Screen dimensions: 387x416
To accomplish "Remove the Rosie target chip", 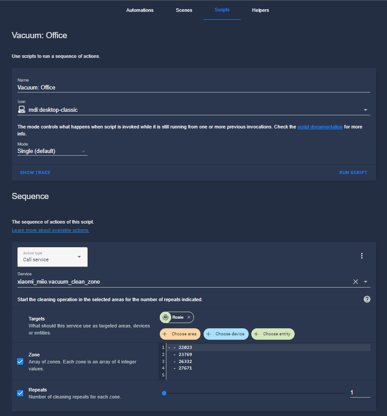I will point(189,317).
